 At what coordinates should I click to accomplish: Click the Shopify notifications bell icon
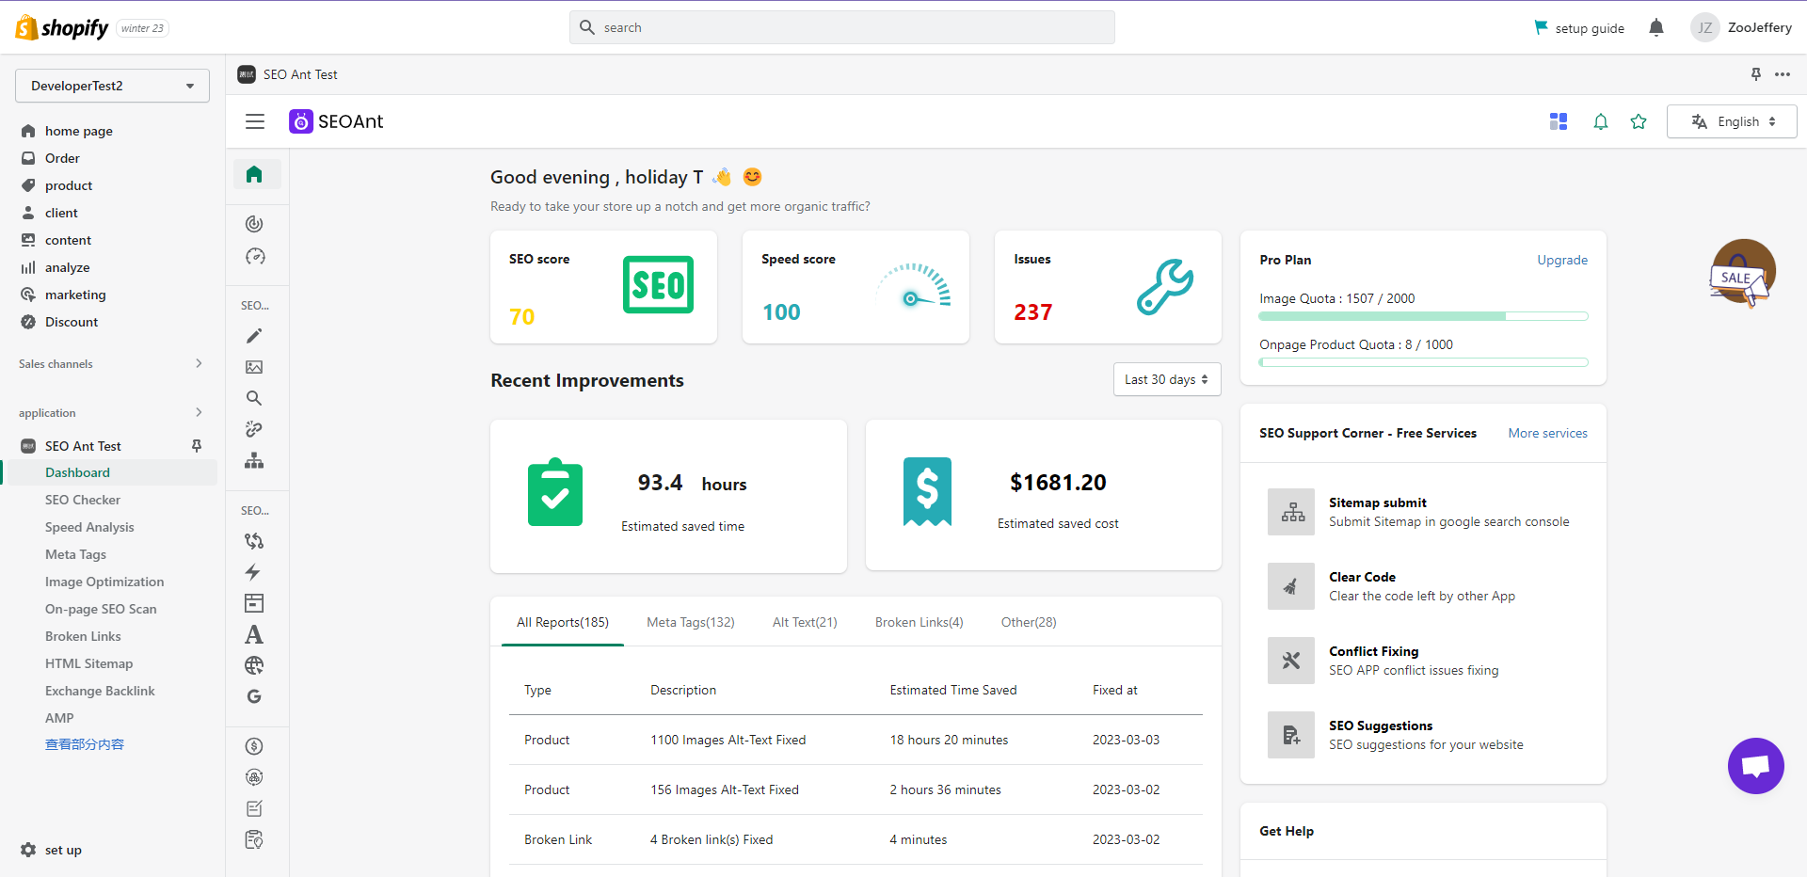tap(1656, 27)
